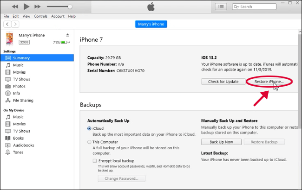Open the list view button next to Search
Viewport: 302px width, 190px height.
tap(221, 7)
